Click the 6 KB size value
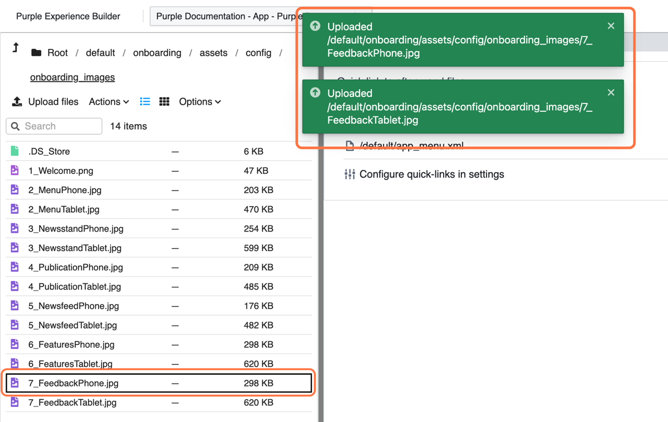668x422 pixels. coord(253,151)
